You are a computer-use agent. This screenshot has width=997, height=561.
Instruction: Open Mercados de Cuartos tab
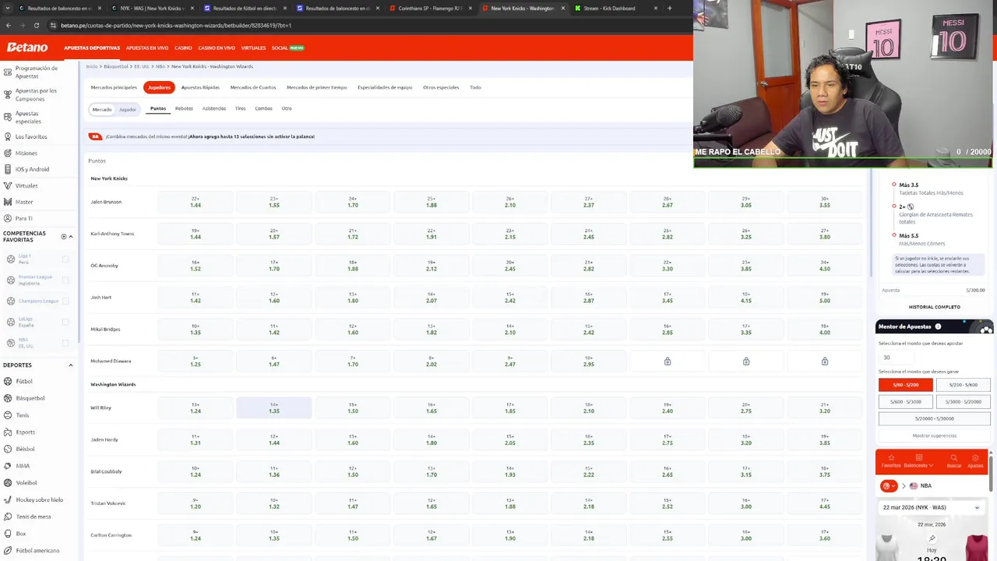[x=253, y=87]
